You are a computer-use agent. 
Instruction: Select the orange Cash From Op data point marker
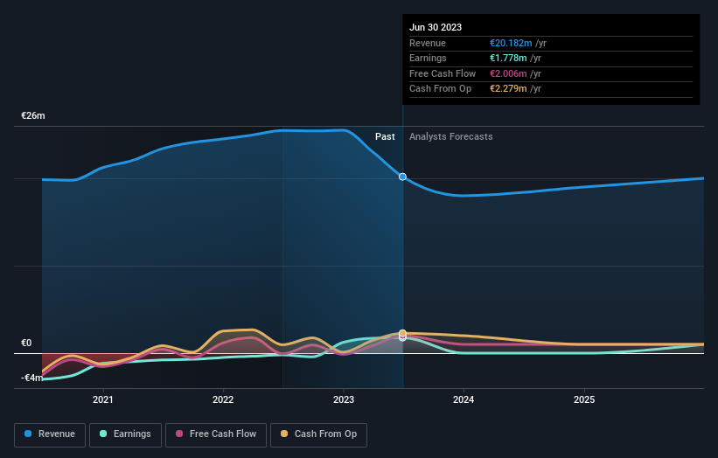tap(402, 333)
